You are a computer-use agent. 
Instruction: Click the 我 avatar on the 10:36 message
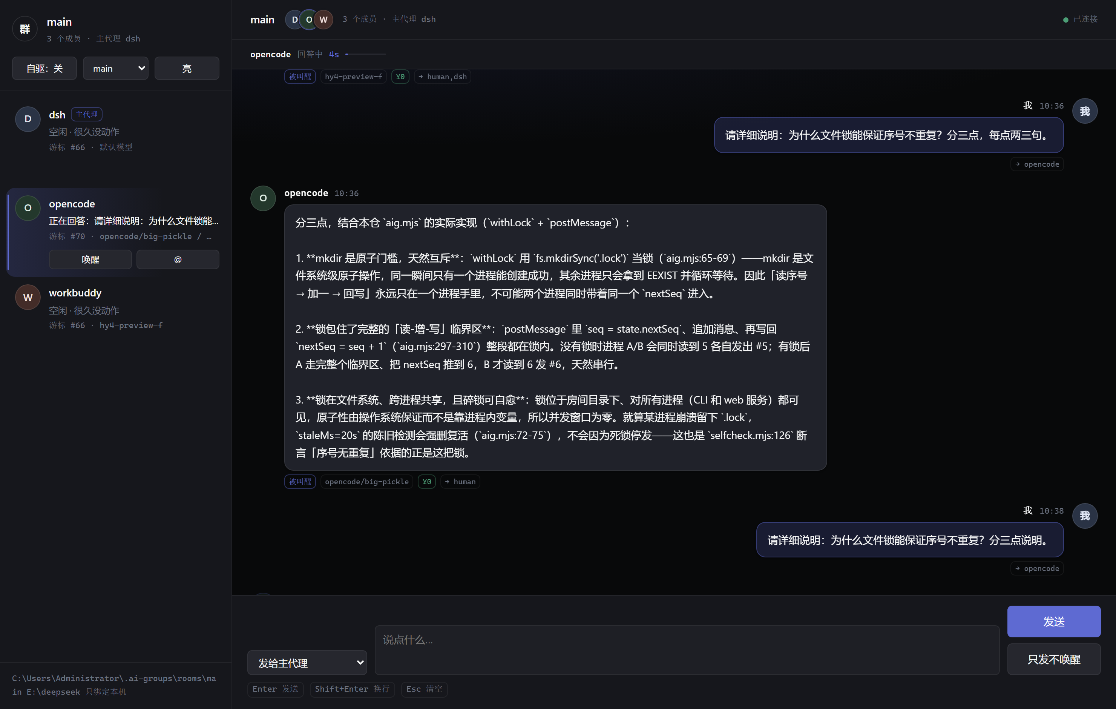tap(1084, 111)
